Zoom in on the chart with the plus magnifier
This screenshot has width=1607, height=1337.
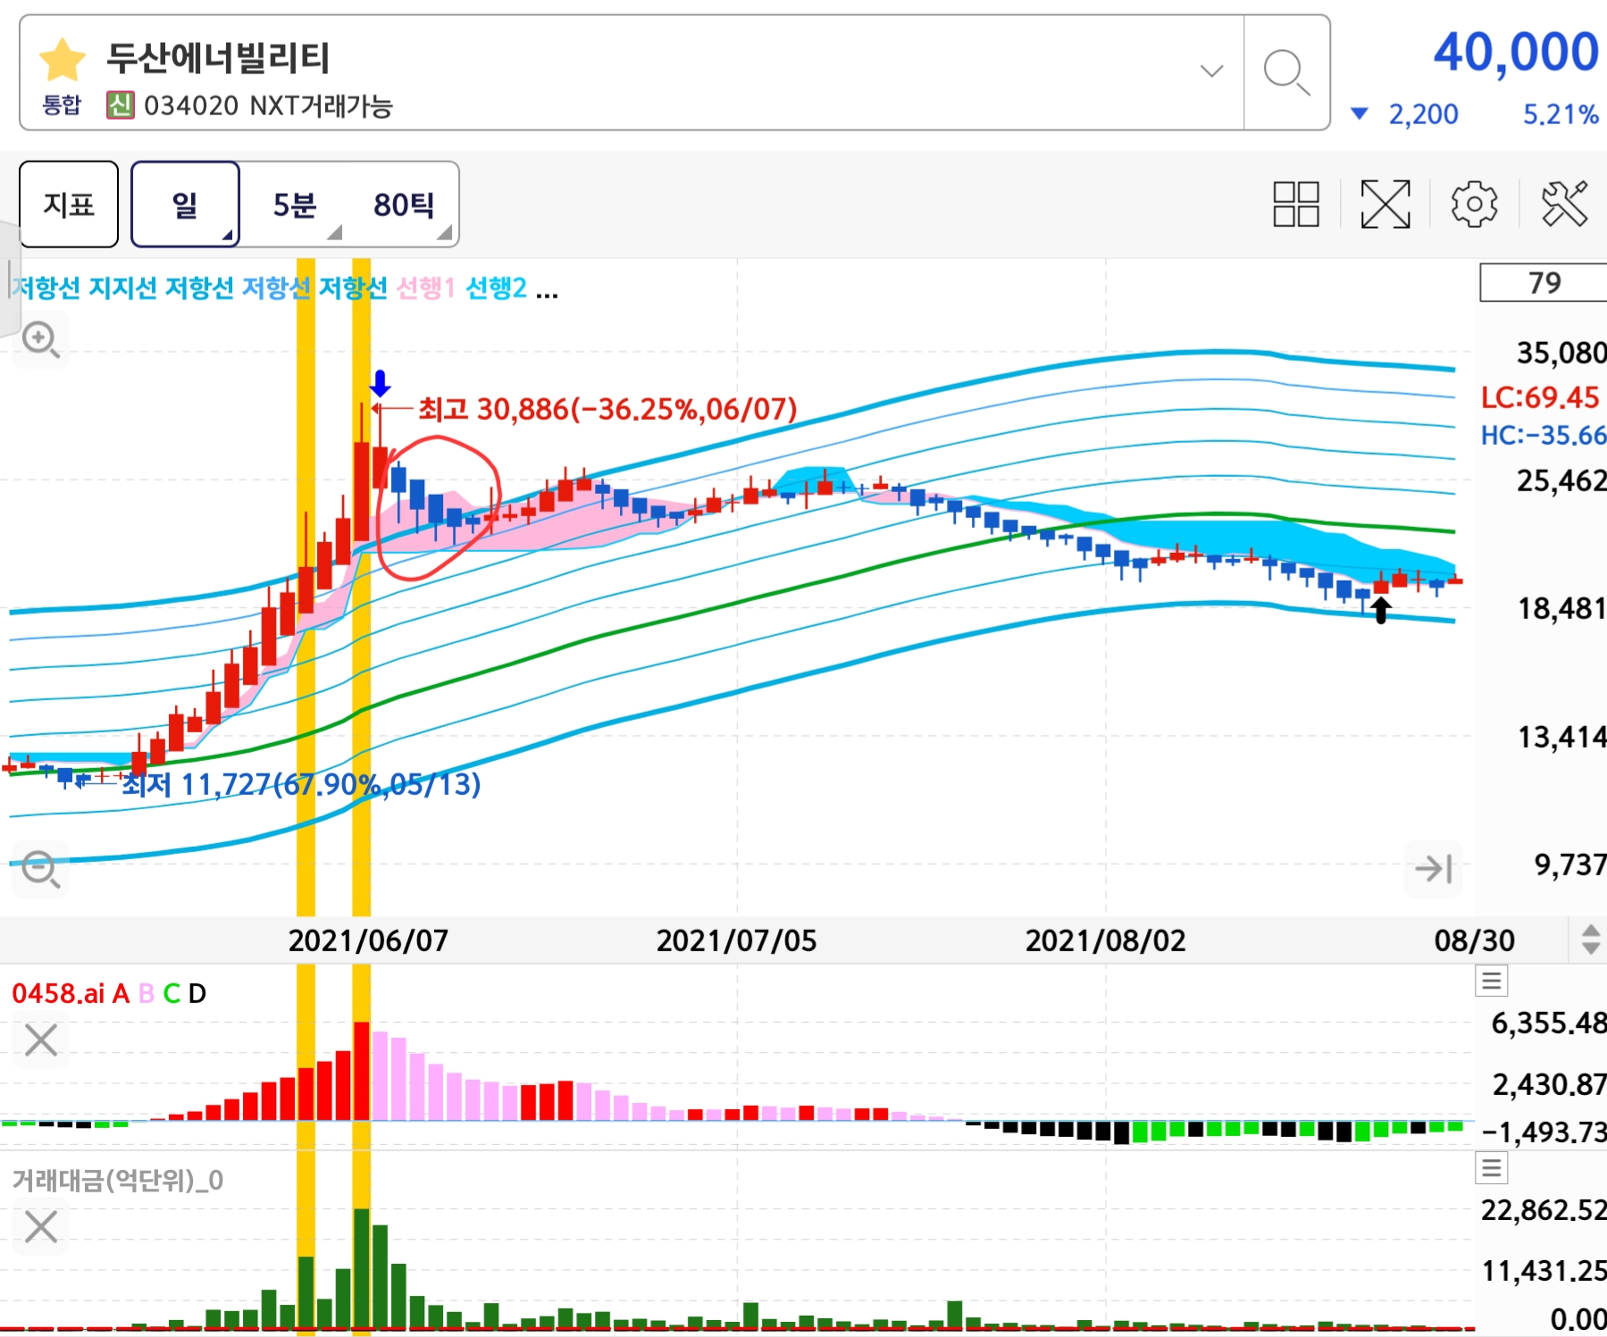tap(41, 340)
